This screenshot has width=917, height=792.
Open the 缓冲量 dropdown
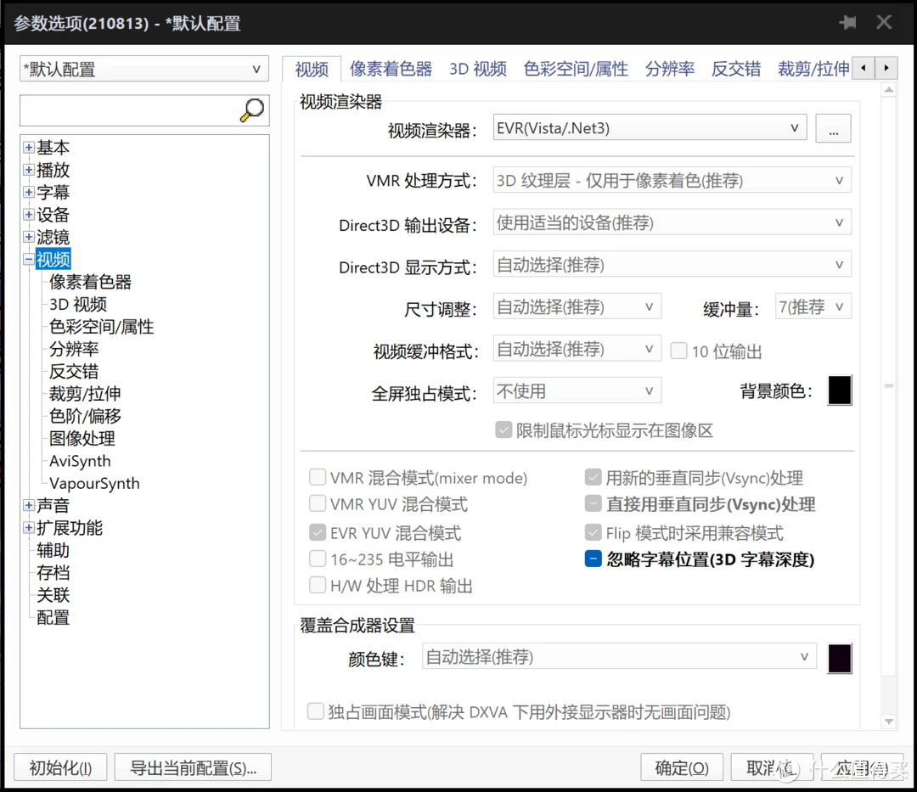[x=813, y=306]
